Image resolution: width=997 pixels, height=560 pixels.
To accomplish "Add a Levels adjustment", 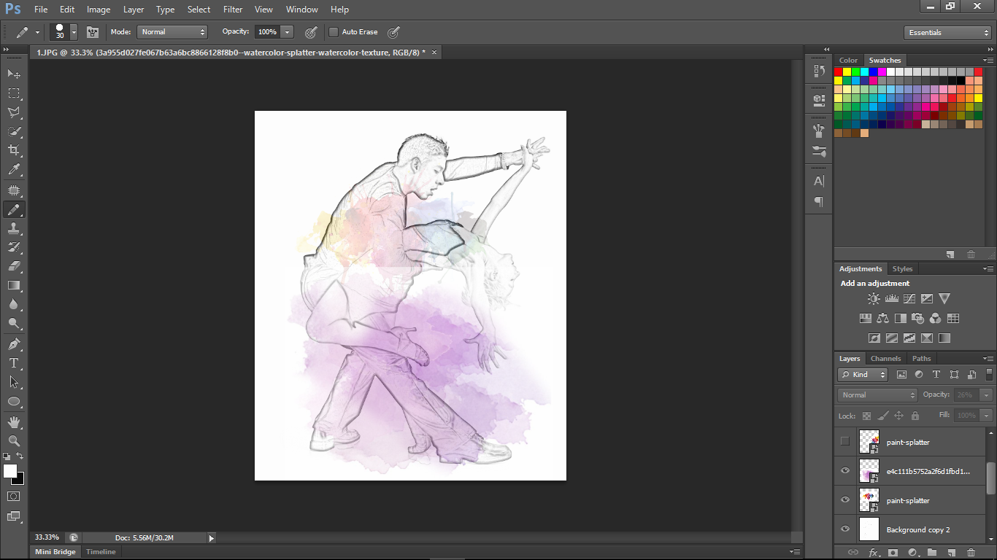I will pyautogui.click(x=891, y=298).
